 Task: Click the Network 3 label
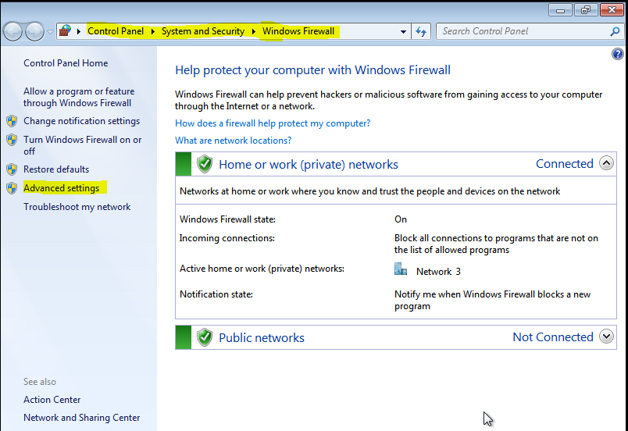438,272
